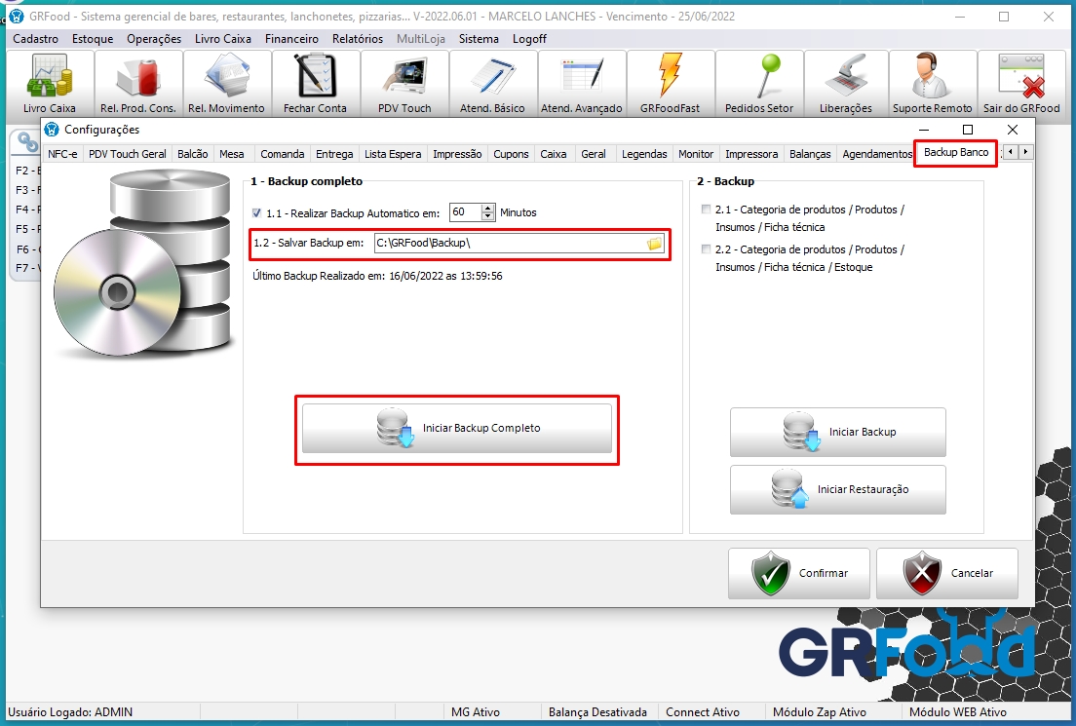1076x726 pixels.
Task: Switch to the Monitor tab
Action: [696, 154]
